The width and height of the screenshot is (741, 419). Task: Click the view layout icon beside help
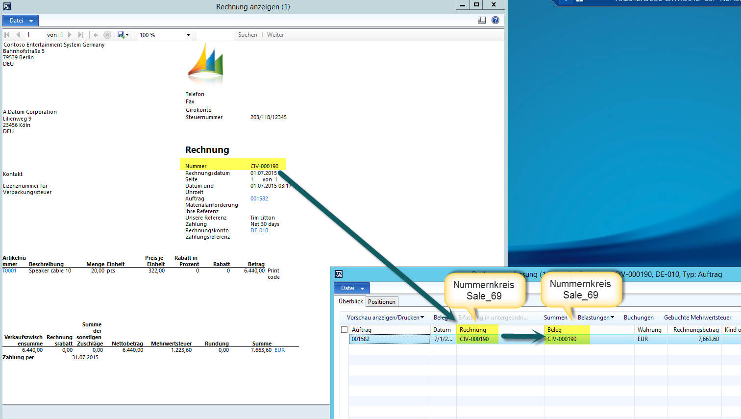(x=482, y=20)
